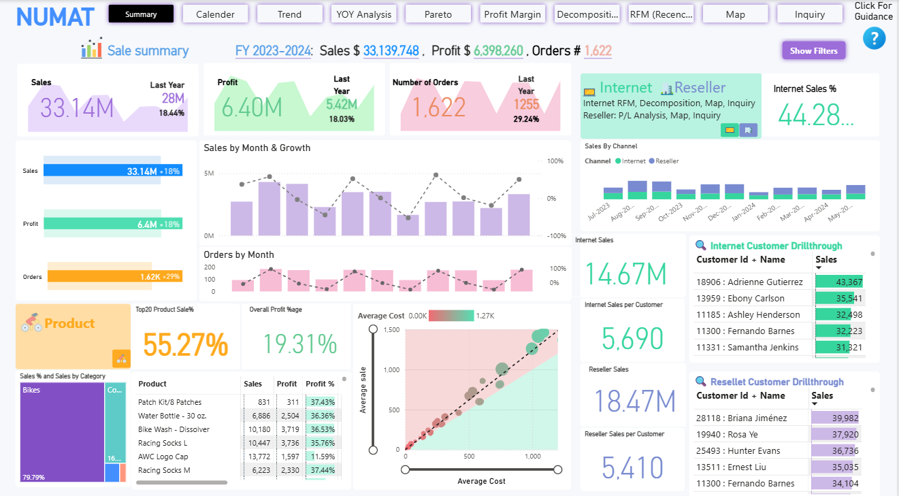This screenshot has width=899, height=496.
Task: Sort product table by Product column header
Action: [x=152, y=384]
